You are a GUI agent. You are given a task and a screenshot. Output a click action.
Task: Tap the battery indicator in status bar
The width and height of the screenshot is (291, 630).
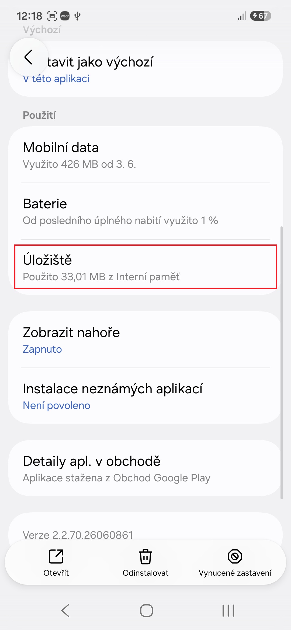[260, 16]
